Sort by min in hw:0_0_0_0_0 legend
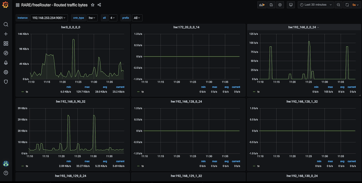 [69, 87]
